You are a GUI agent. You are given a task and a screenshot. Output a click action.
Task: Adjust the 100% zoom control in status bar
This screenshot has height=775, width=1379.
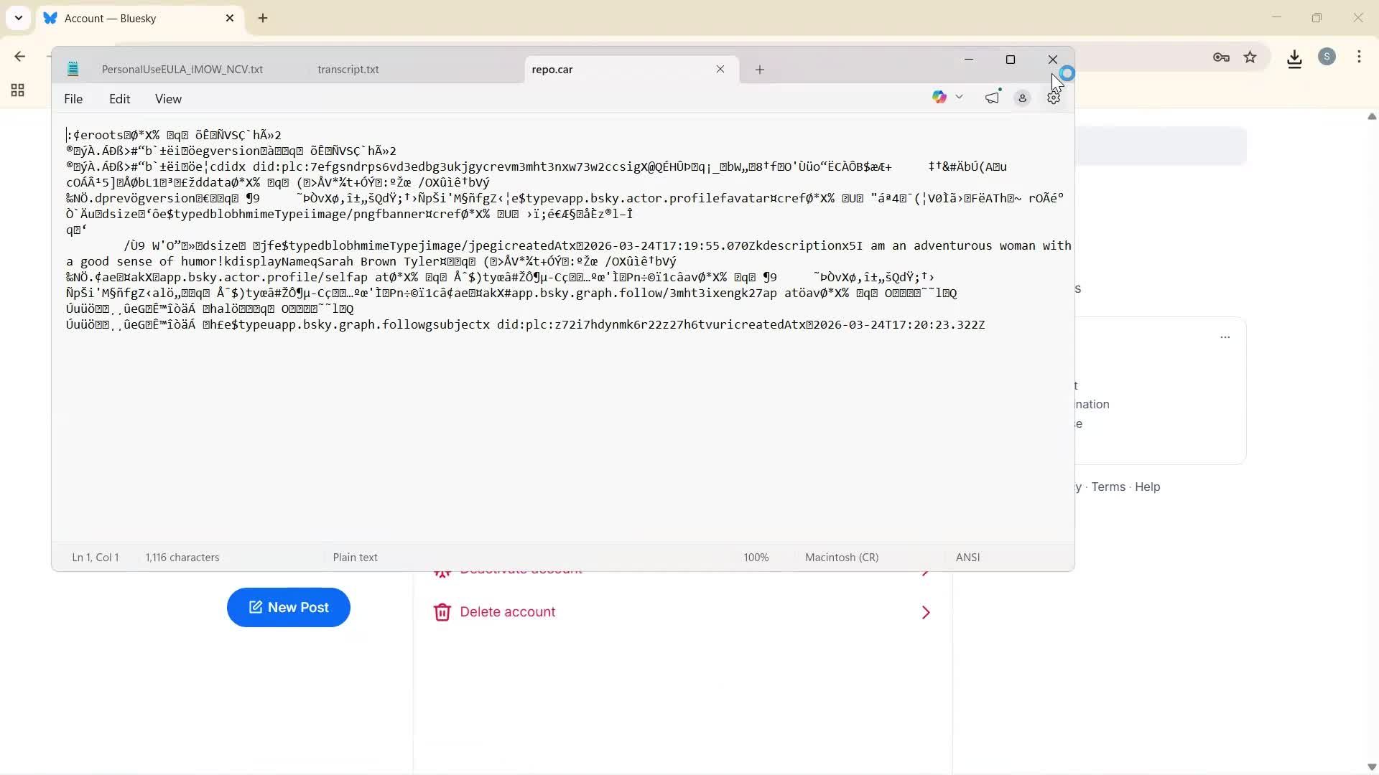pos(756,557)
